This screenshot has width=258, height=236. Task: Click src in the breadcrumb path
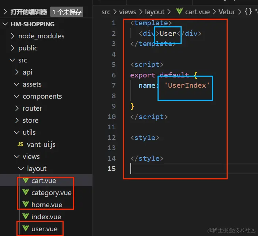click(106, 12)
